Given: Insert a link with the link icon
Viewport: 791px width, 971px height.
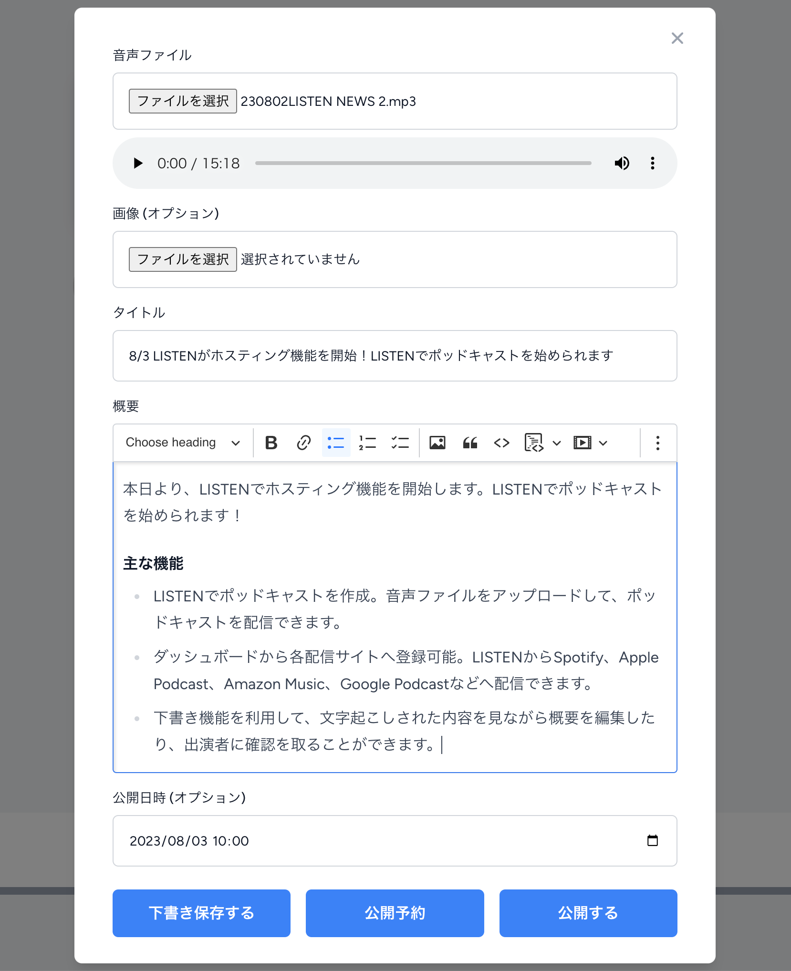Looking at the screenshot, I should tap(304, 443).
